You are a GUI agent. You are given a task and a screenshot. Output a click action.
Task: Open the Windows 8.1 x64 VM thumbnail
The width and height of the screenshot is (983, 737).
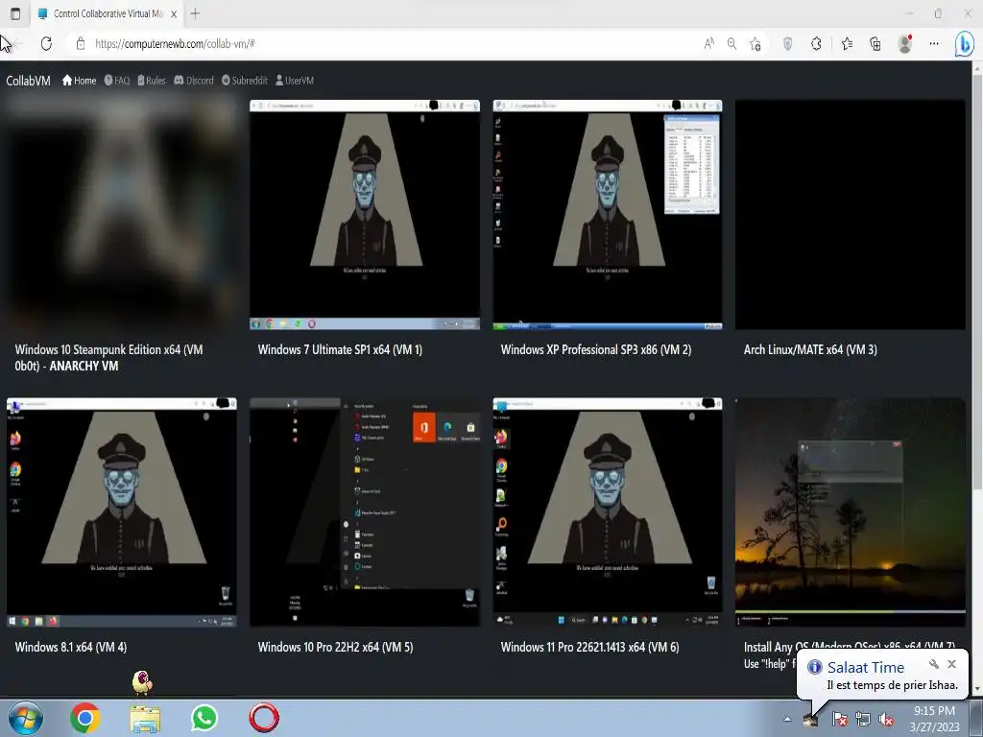click(122, 512)
